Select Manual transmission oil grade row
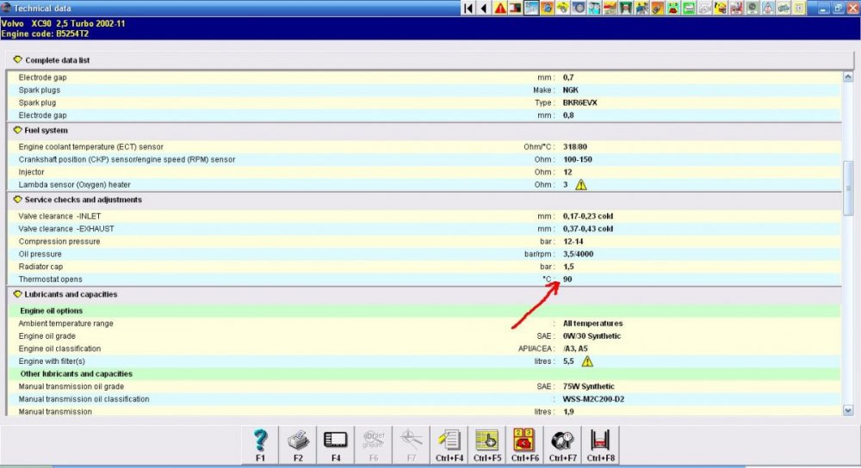 coord(424,387)
